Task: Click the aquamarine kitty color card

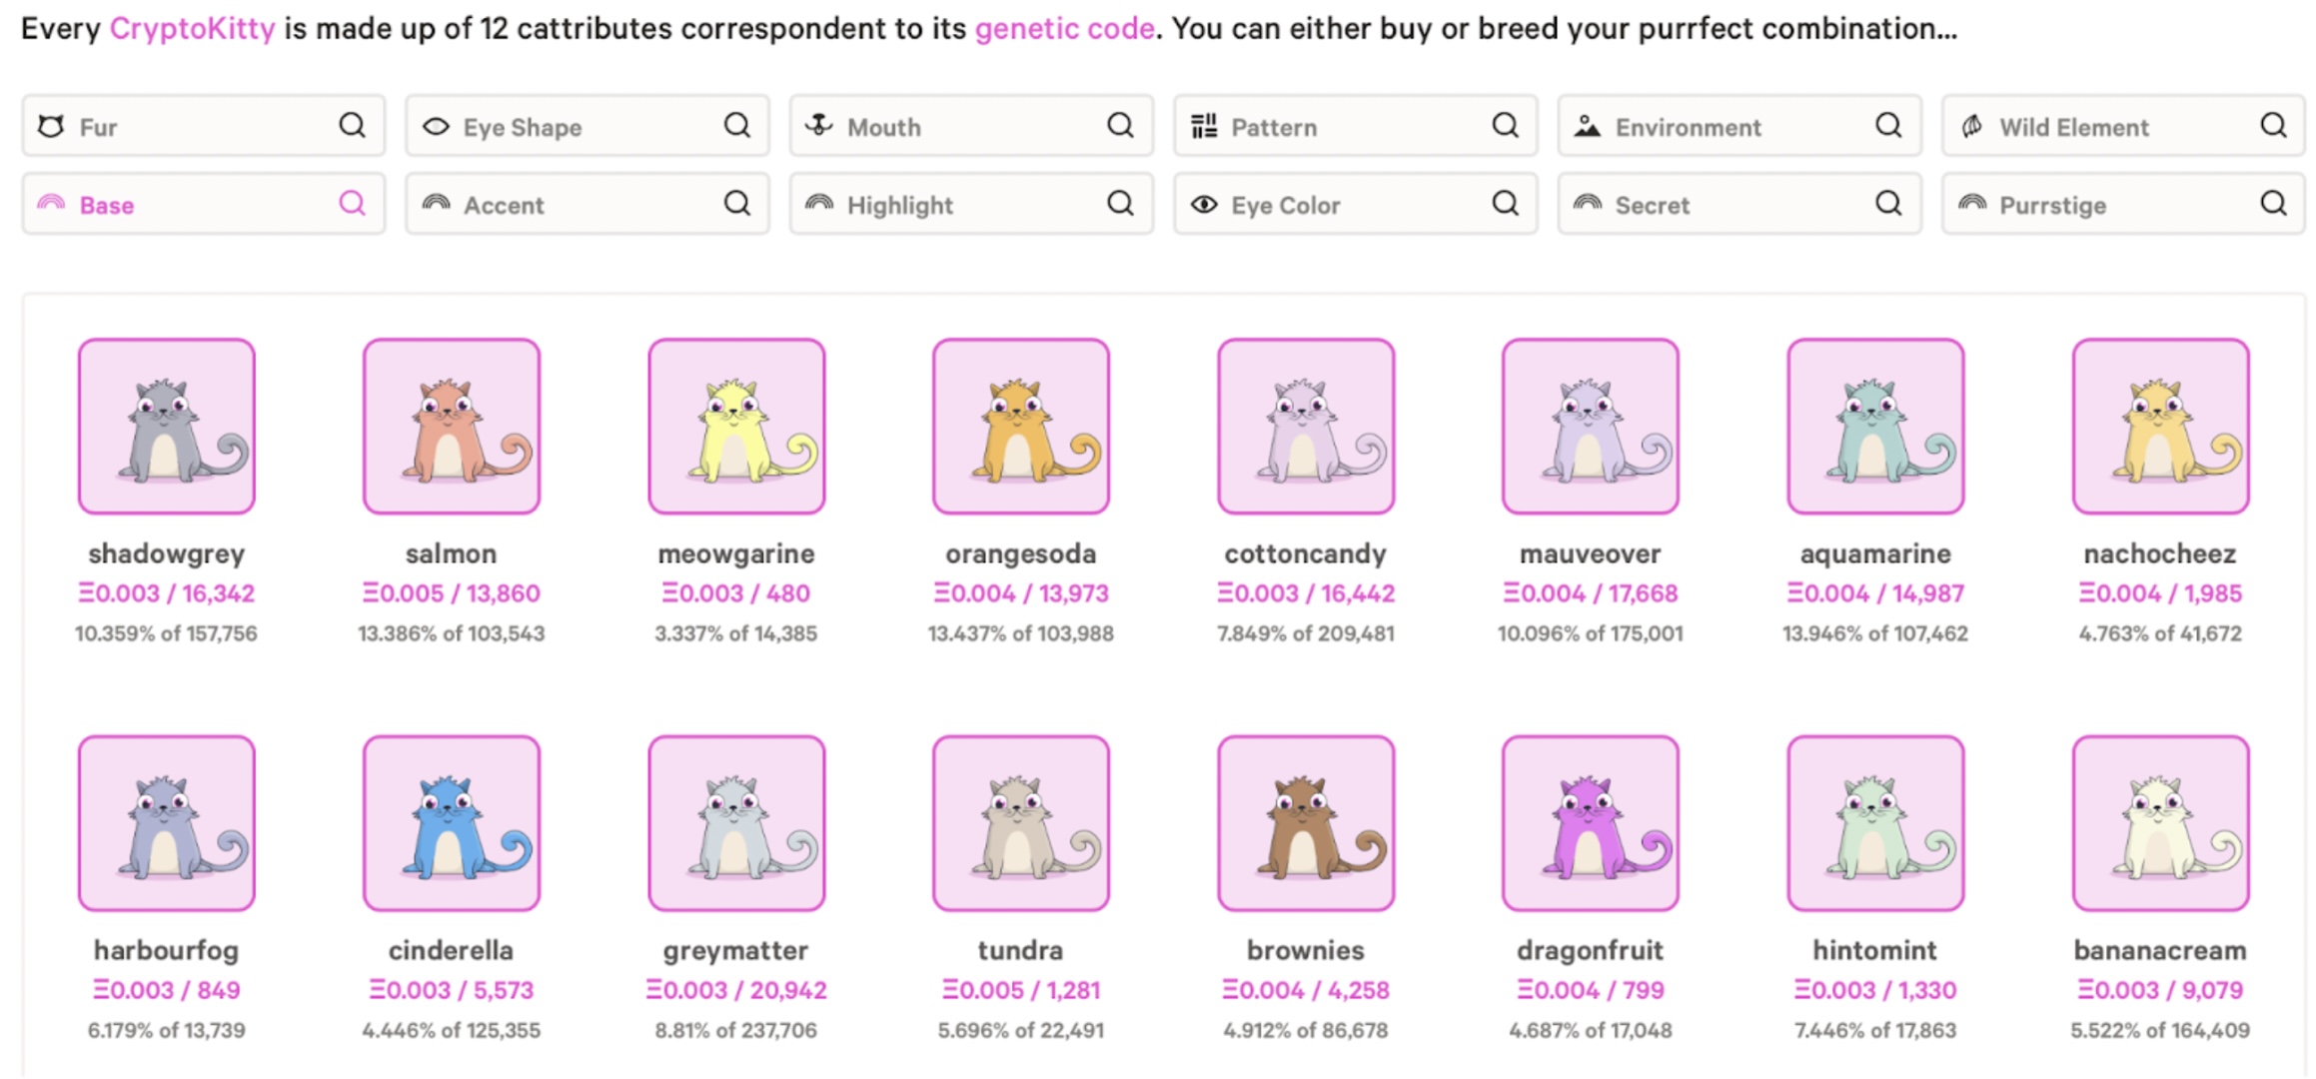Action: pyautogui.click(x=1875, y=427)
